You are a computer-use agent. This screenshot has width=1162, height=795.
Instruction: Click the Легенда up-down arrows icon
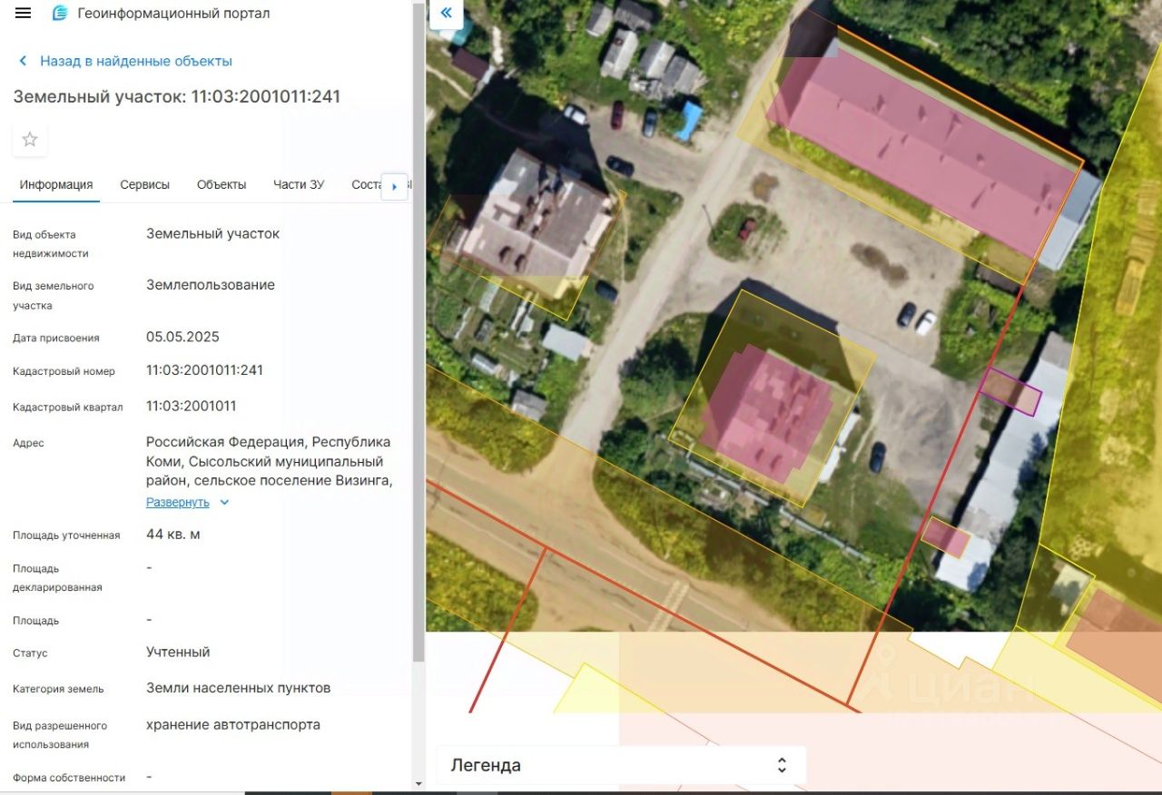point(782,765)
